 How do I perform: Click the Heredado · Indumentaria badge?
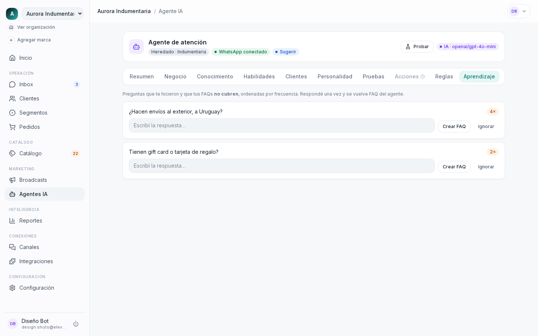pyautogui.click(x=179, y=52)
